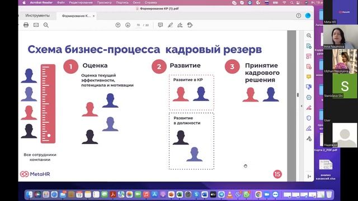
Task: Open анализ вакансий.xlsx on desktop
Action: [326, 170]
